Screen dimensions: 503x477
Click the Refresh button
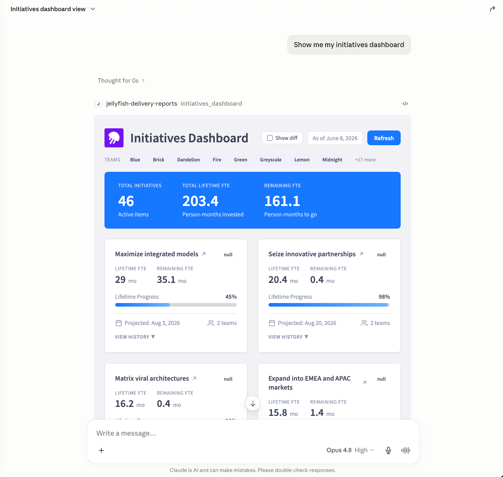pos(384,138)
